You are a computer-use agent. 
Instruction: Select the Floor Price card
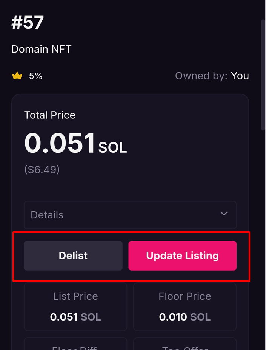coord(185,306)
